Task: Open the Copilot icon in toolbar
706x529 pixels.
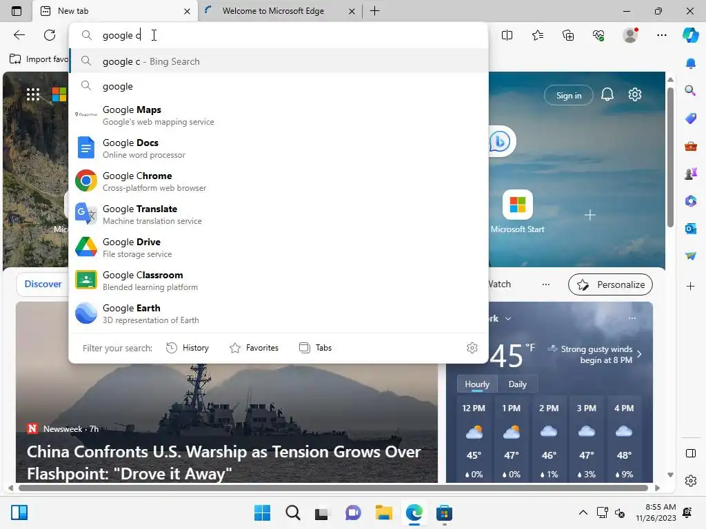Action: (690, 35)
